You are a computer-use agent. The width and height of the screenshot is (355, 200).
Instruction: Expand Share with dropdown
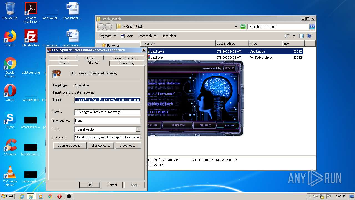click(x=147, y=36)
